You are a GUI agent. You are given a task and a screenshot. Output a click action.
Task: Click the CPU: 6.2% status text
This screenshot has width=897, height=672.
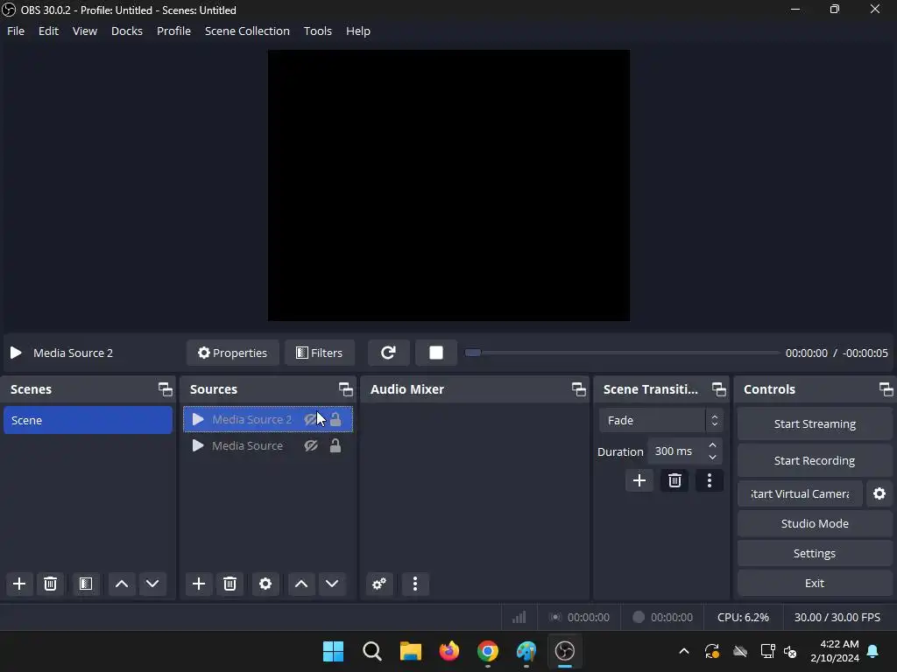[x=743, y=617]
